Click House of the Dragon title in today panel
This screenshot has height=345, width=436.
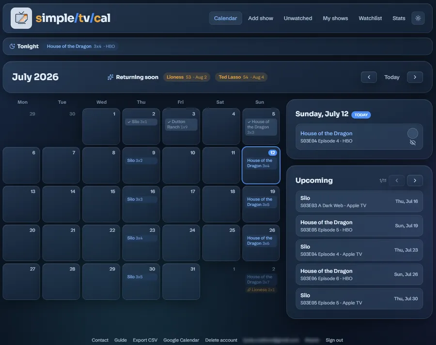[x=326, y=133]
